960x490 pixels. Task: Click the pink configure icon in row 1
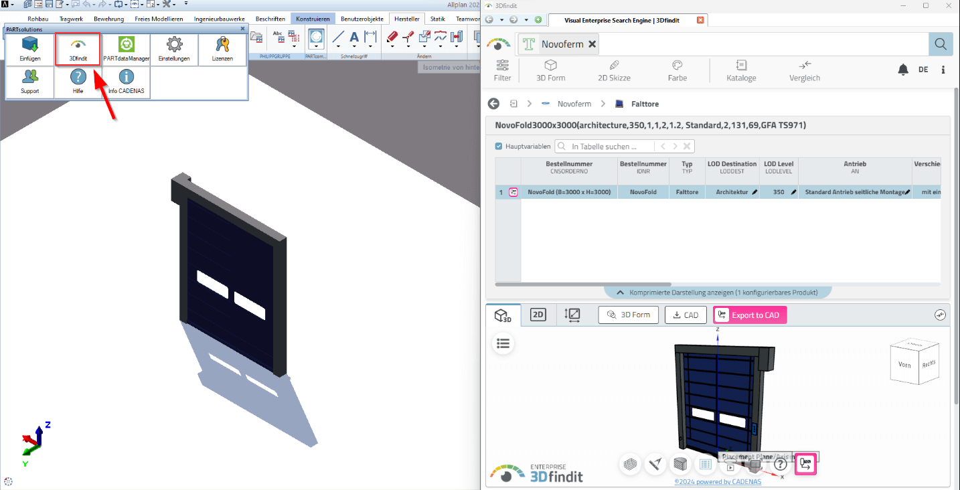513,192
